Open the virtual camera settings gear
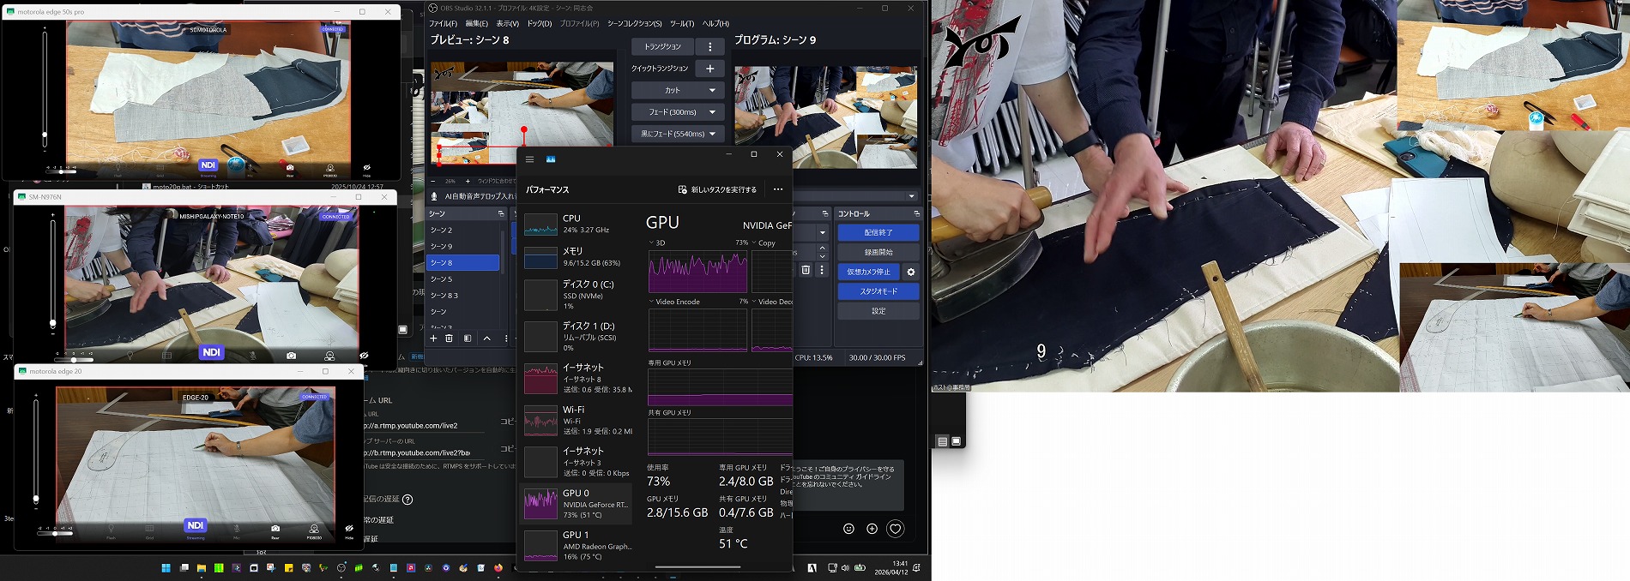This screenshot has height=581, width=1630. (x=911, y=272)
